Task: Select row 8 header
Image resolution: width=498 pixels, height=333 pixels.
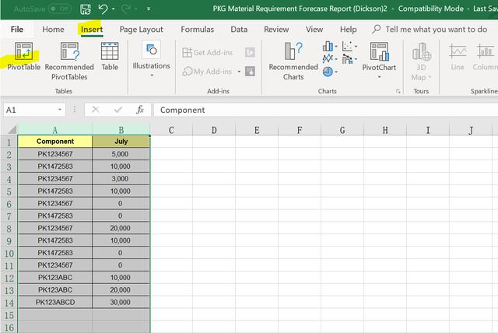Action: (x=9, y=229)
